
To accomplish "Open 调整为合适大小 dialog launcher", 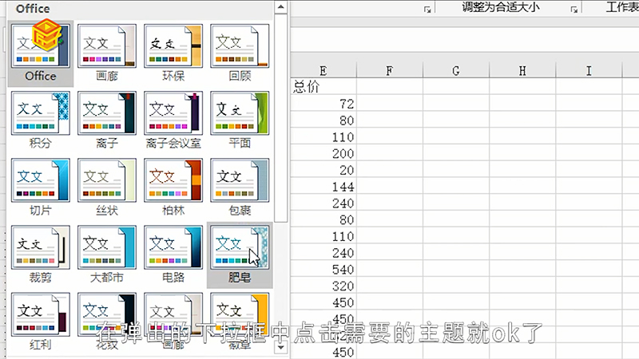I will (x=574, y=9).
